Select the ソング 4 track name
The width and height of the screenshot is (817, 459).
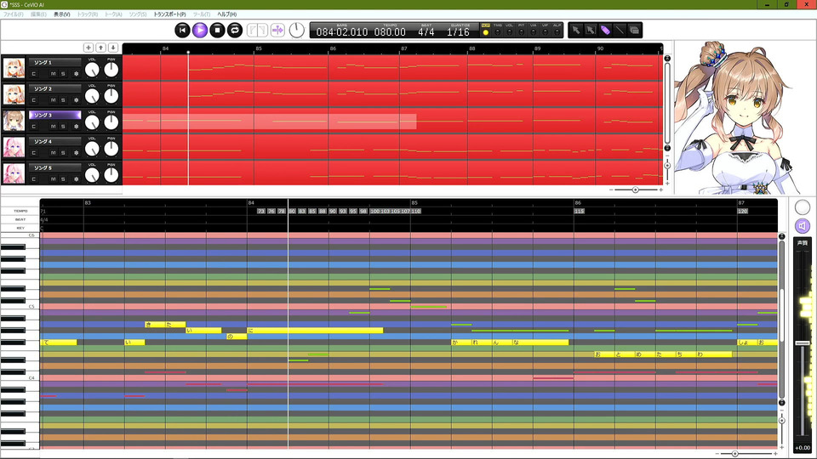(54, 142)
